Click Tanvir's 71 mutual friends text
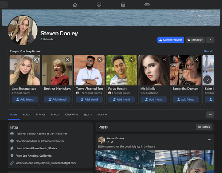 (x=91, y=93)
